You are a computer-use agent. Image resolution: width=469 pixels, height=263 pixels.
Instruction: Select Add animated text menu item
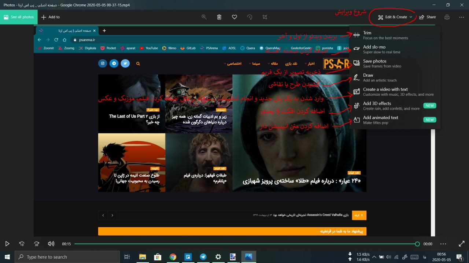point(395,120)
